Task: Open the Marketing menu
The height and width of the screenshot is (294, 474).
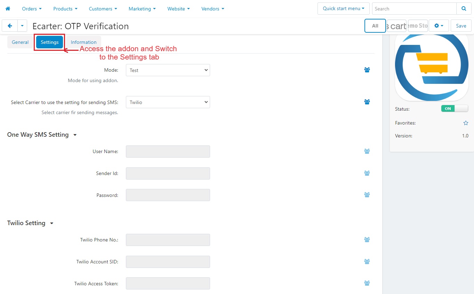Action: [x=142, y=9]
